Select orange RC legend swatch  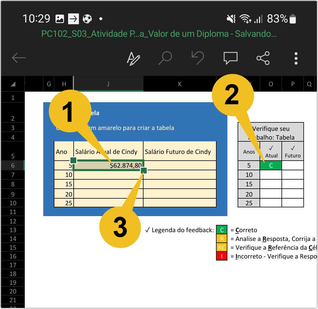pos(222,247)
